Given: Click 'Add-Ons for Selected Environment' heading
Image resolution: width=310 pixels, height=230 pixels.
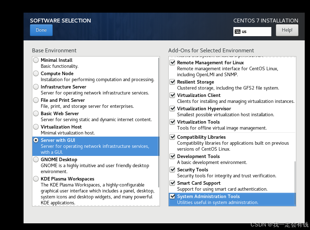Looking at the screenshot, I should point(211,51).
